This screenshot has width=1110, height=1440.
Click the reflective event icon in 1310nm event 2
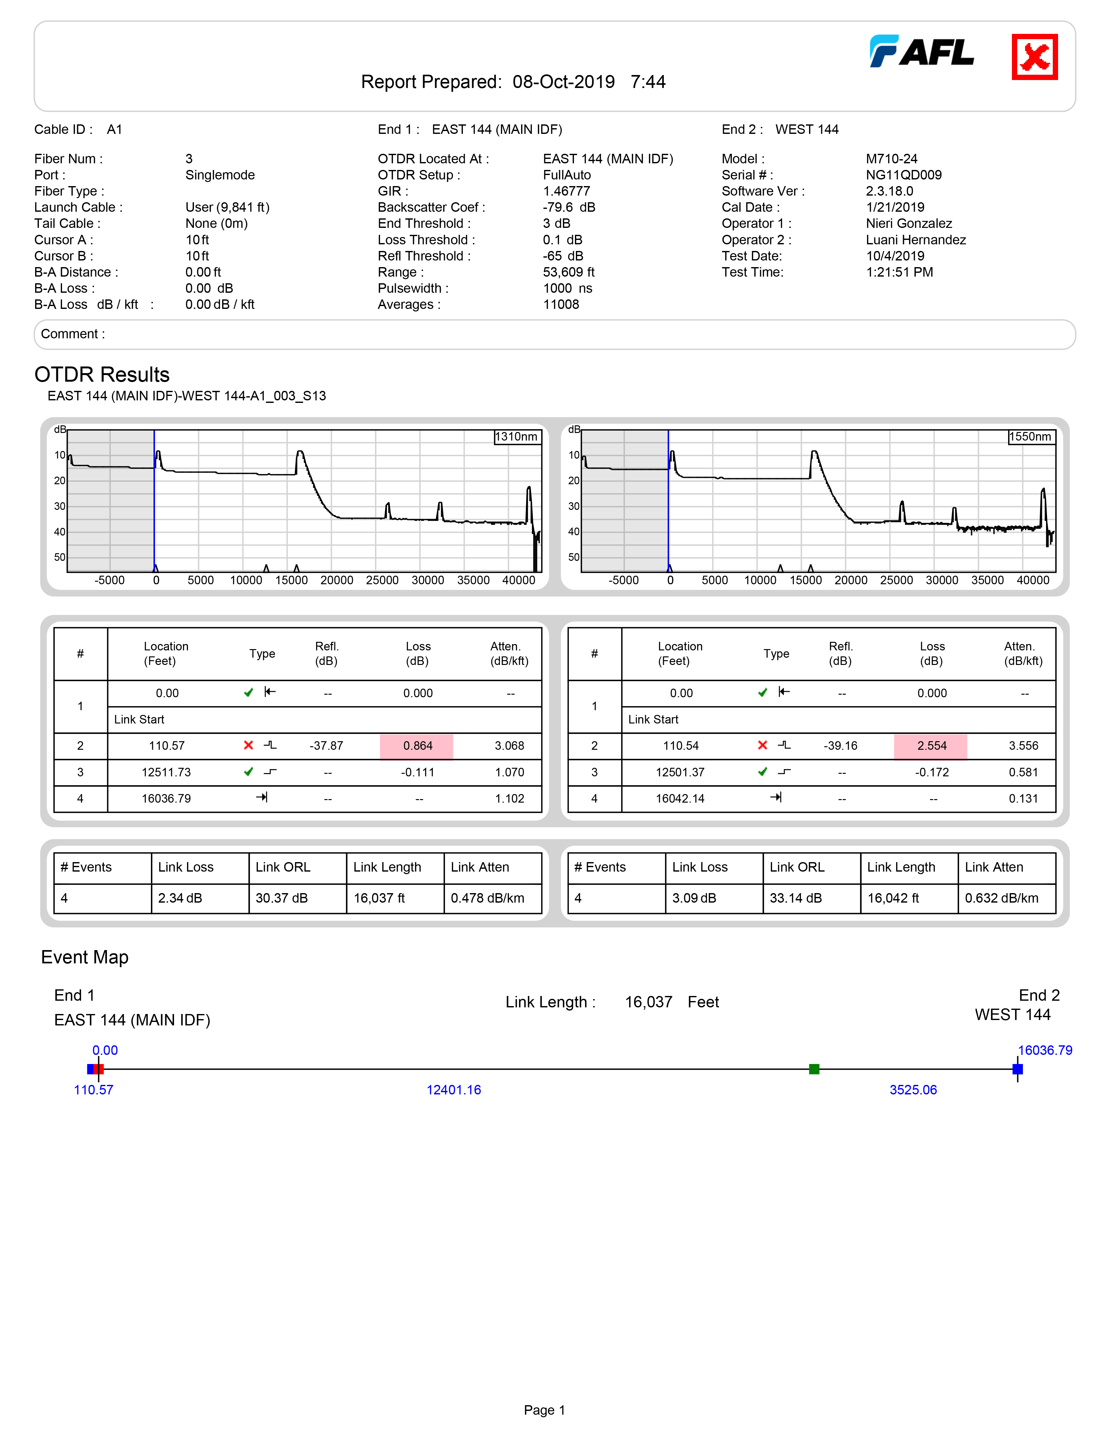[270, 745]
